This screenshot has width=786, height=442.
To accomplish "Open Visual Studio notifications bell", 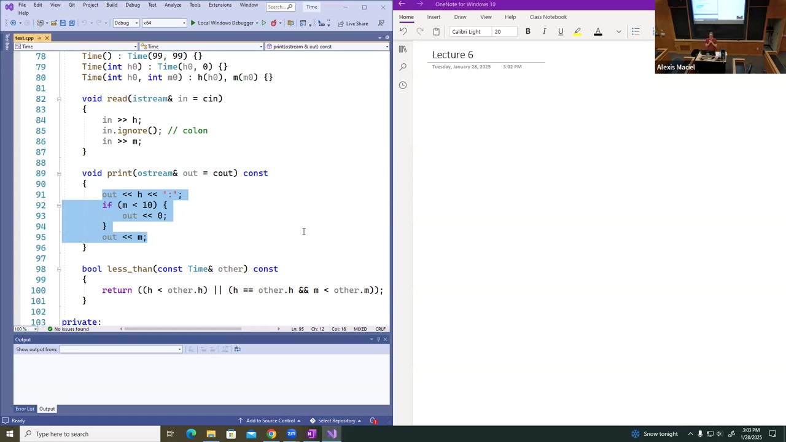I will (373, 421).
